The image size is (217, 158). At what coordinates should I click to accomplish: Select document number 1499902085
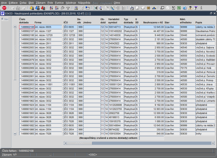coord(27,44)
